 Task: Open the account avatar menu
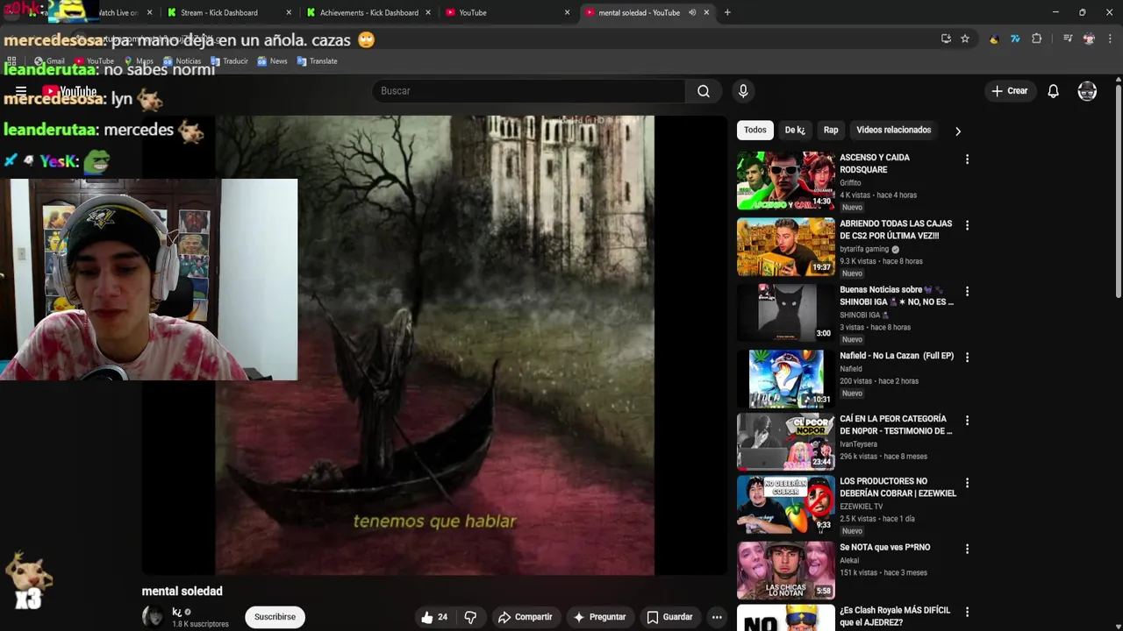(1087, 91)
